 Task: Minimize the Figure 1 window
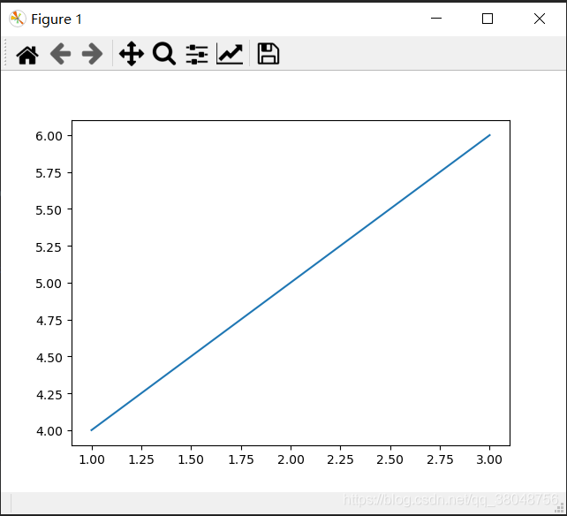[x=436, y=19]
